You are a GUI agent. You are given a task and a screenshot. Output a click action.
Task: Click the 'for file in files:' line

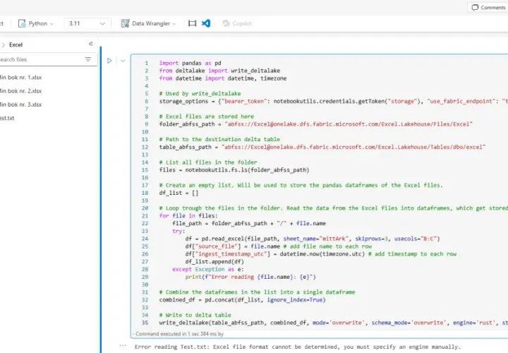(x=188, y=216)
